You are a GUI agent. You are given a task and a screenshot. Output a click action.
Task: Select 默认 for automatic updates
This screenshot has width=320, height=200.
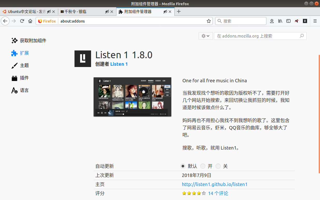183,166
